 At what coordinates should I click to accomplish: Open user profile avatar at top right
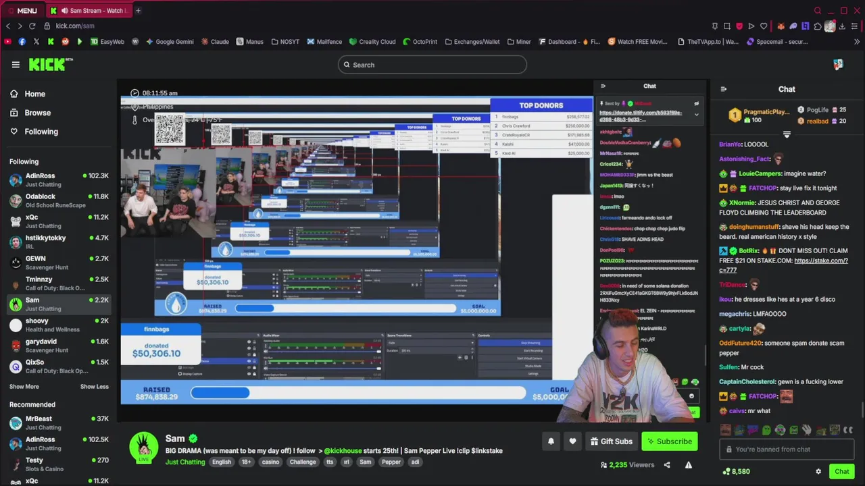pyautogui.click(x=838, y=65)
